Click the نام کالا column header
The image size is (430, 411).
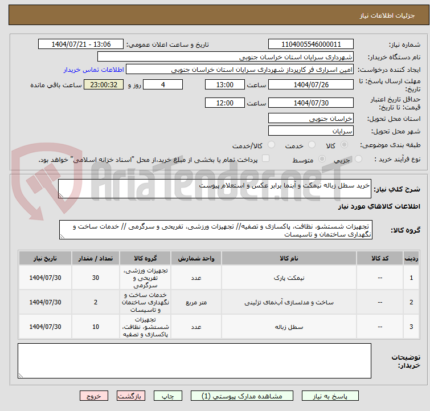289,258
